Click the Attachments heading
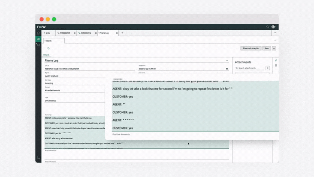The image size is (314, 177). [243, 62]
